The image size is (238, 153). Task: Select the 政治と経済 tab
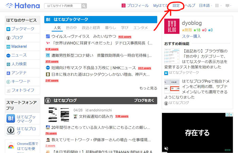tap(91, 28)
